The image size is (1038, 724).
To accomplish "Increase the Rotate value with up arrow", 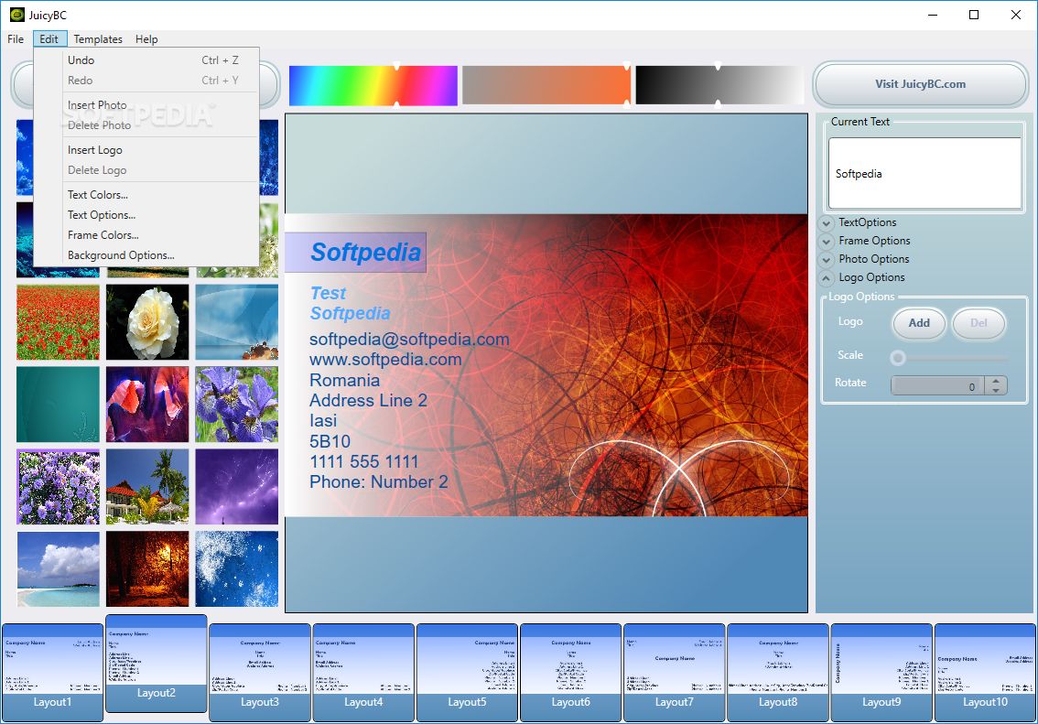I will (996, 381).
